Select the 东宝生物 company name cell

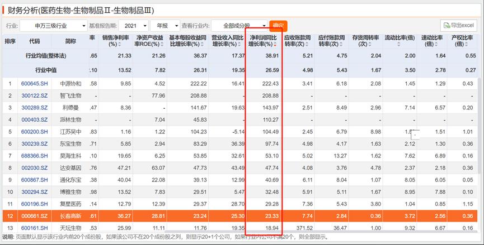click(71, 144)
